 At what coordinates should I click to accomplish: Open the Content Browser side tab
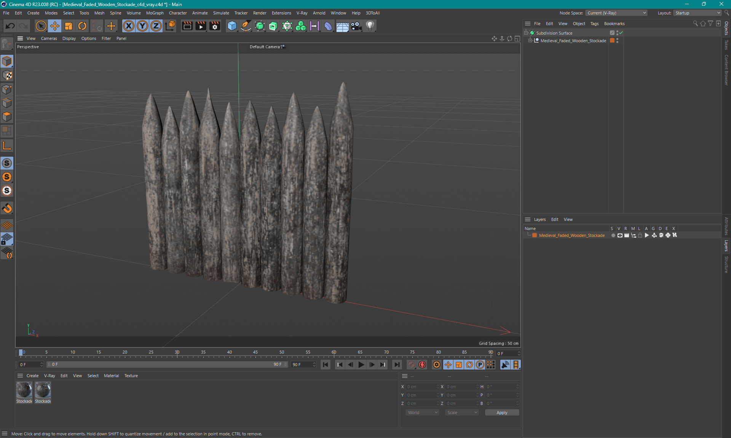point(726,70)
